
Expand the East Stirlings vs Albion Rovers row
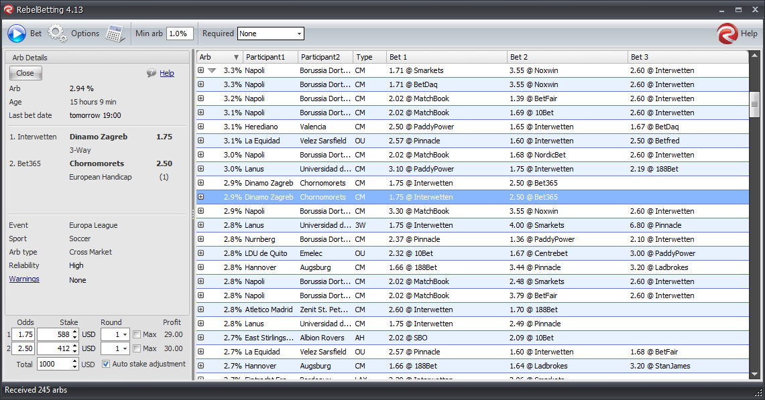tap(200, 338)
